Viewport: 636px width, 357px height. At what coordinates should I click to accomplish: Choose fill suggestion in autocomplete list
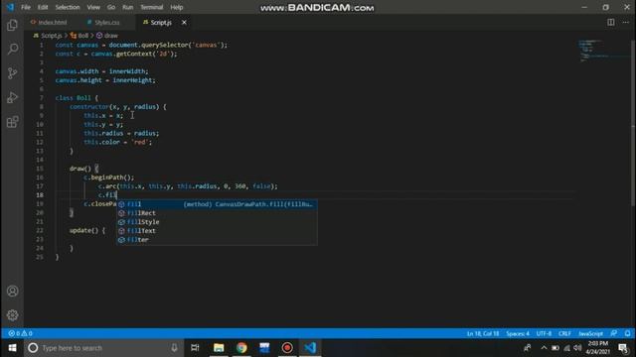[217, 204]
